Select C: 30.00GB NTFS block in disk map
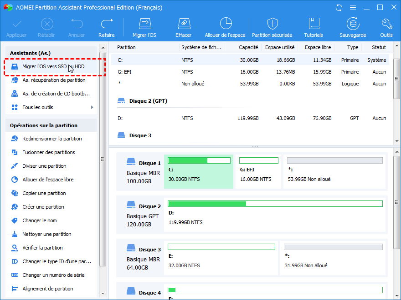Screen dimensions: 401x300 [199, 171]
